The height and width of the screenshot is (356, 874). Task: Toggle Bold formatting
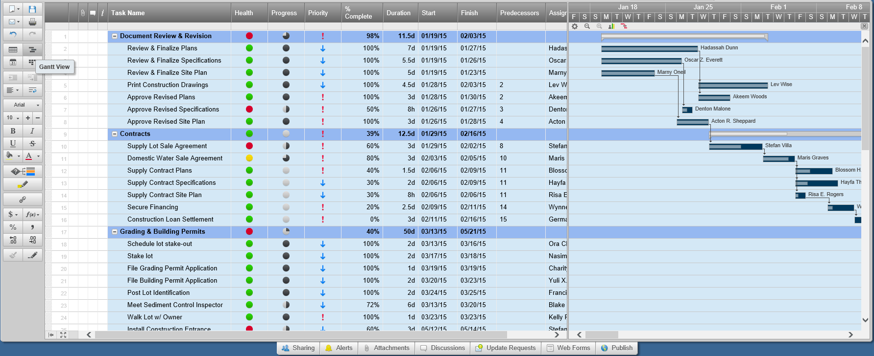click(13, 131)
